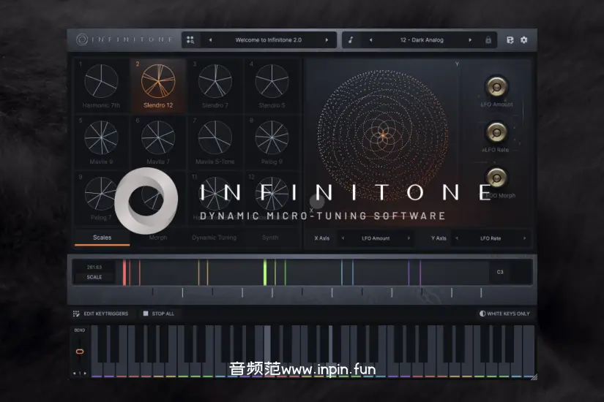This screenshot has height=402, width=604.
Task: Click the Infinitone logo
Action: 124,39
